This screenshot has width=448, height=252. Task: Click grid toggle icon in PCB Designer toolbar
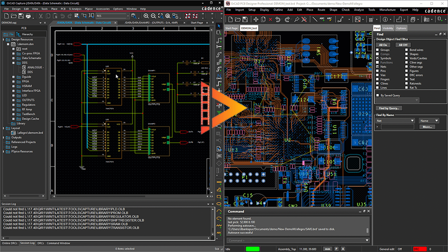tap(371, 20)
